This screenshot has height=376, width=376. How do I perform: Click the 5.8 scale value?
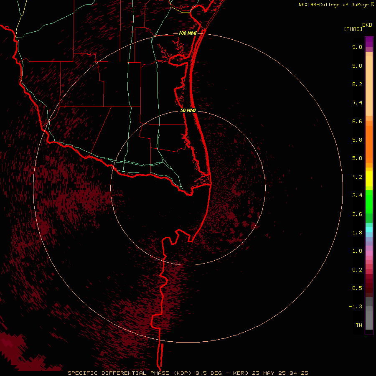pos(357,140)
